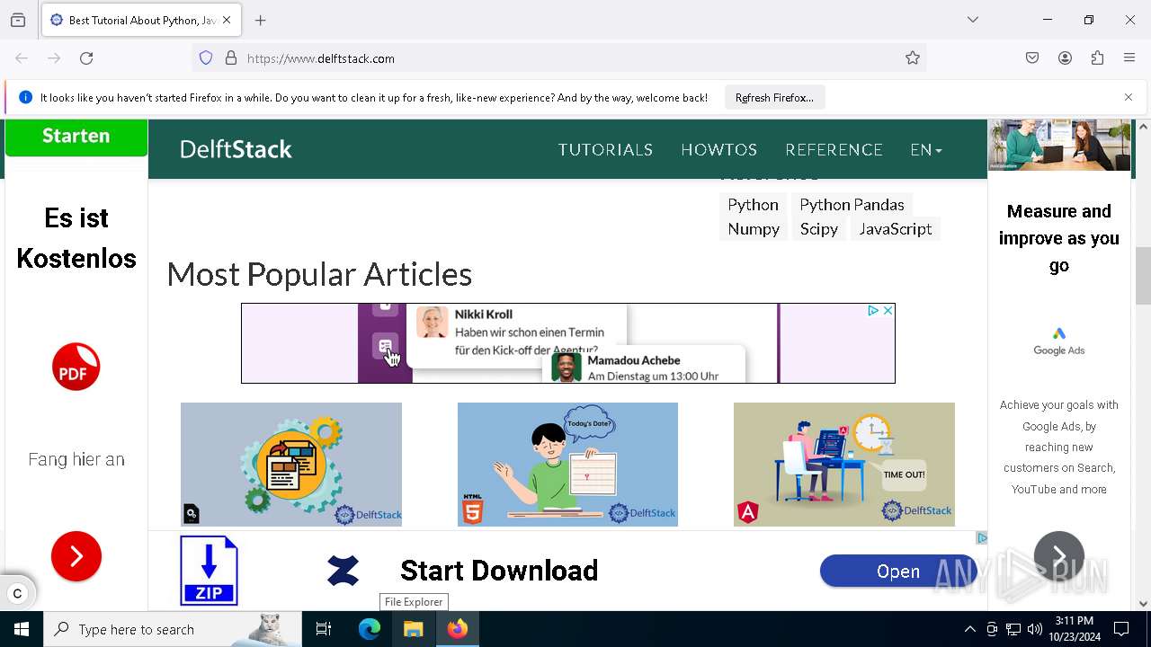Click the C circular button at bottom-left
Image resolution: width=1151 pixels, height=647 pixels.
click(x=17, y=593)
